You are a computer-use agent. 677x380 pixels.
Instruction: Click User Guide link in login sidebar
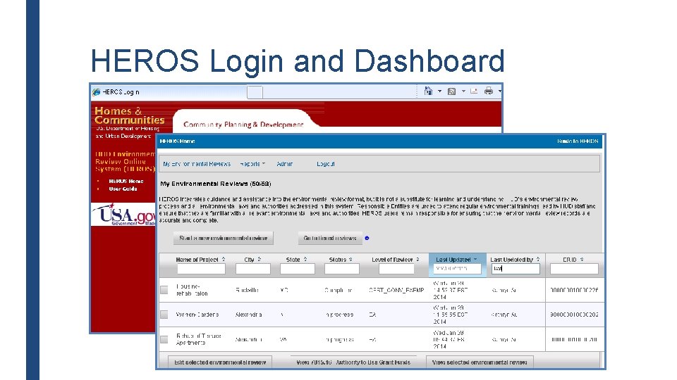123,189
